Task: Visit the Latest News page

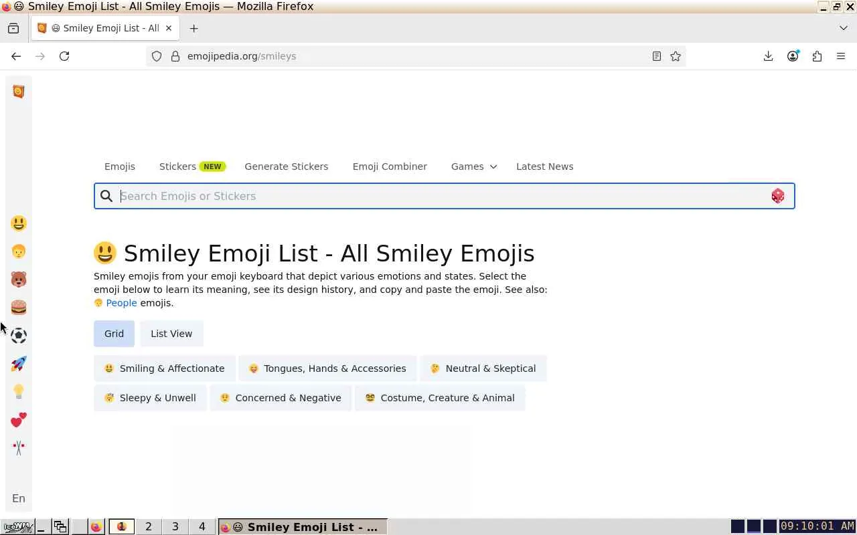Action: [x=545, y=167]
